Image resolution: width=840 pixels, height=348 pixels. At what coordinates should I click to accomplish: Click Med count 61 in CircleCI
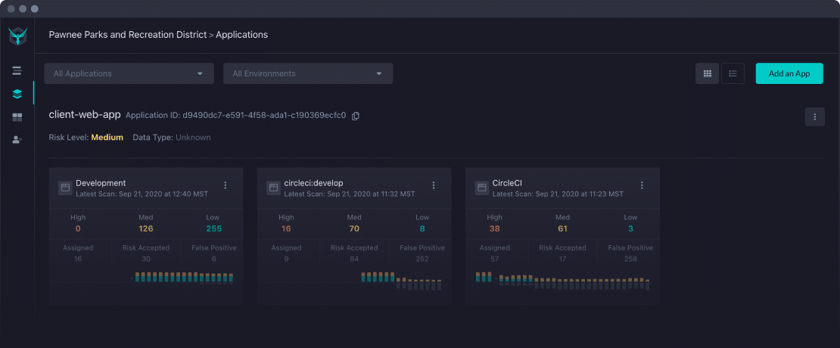tap(562, 228)
